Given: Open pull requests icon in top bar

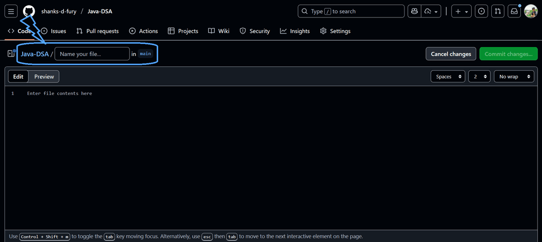Looking at the screenshot, I should point(498,11).
